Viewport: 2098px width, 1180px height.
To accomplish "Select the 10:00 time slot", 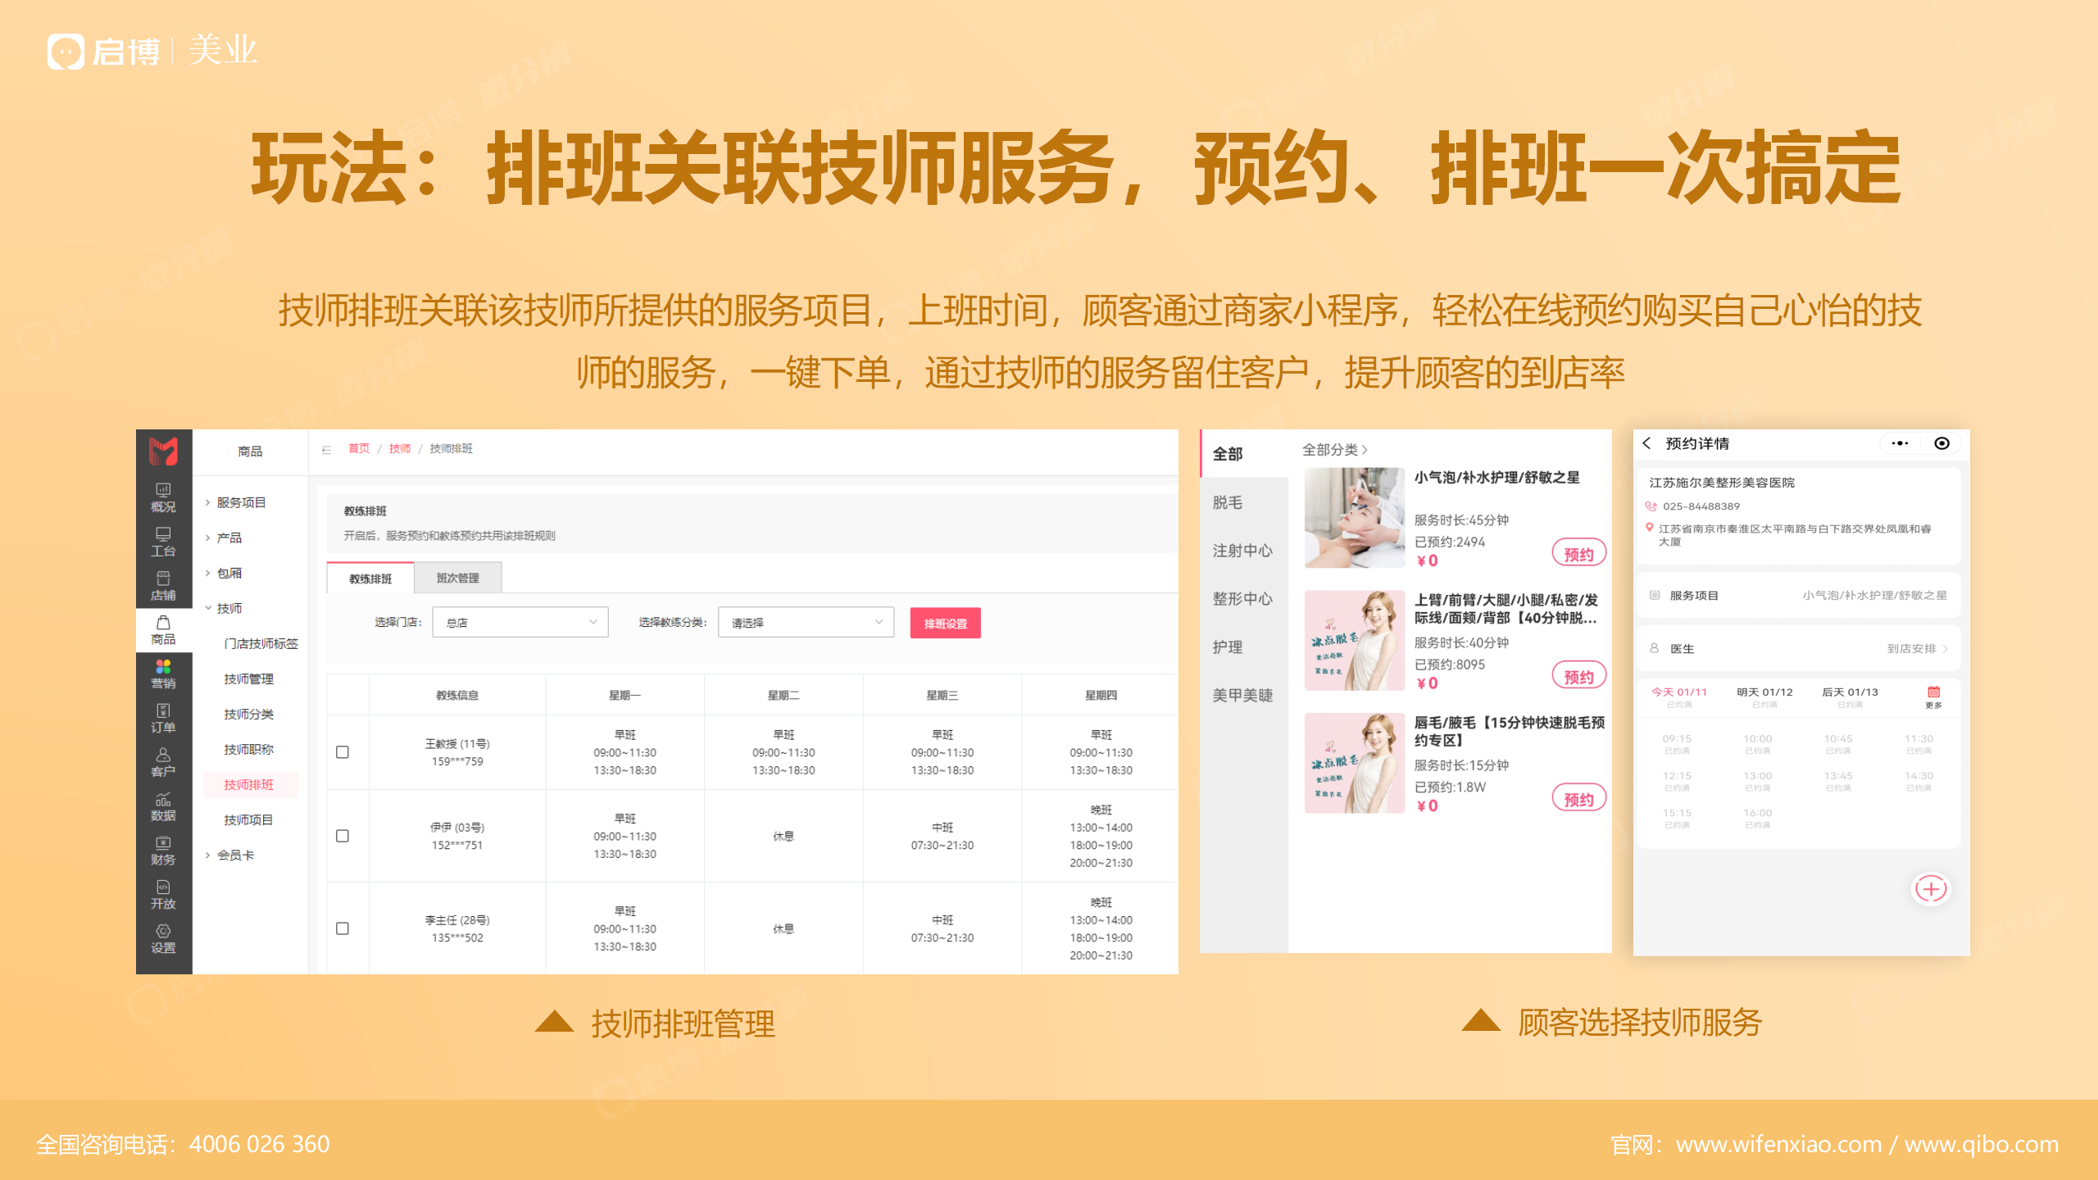I will point(1757,742).
